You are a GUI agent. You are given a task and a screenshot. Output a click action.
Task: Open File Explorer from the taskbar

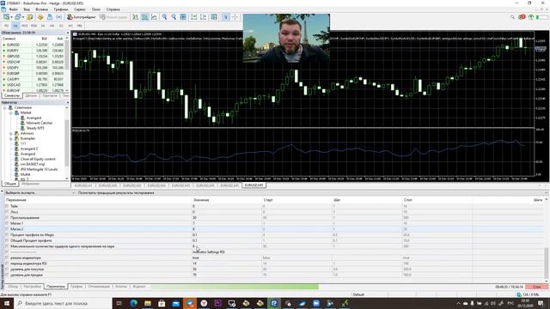click(x=148, y=303)
